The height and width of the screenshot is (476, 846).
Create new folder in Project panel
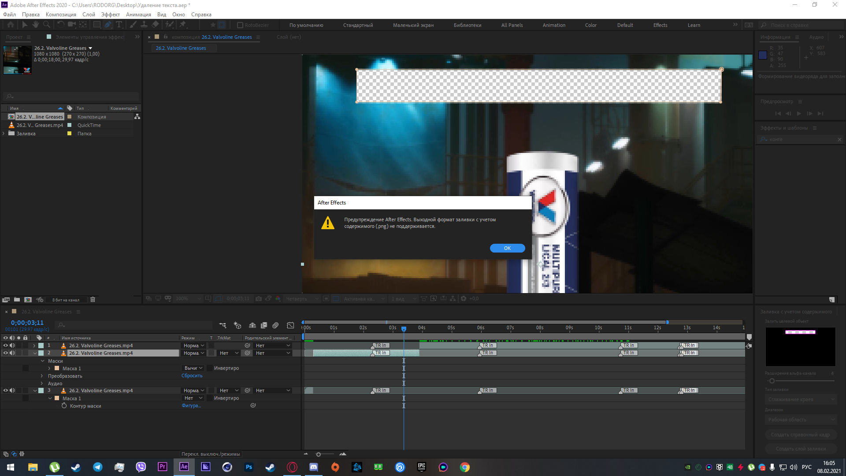17,300
